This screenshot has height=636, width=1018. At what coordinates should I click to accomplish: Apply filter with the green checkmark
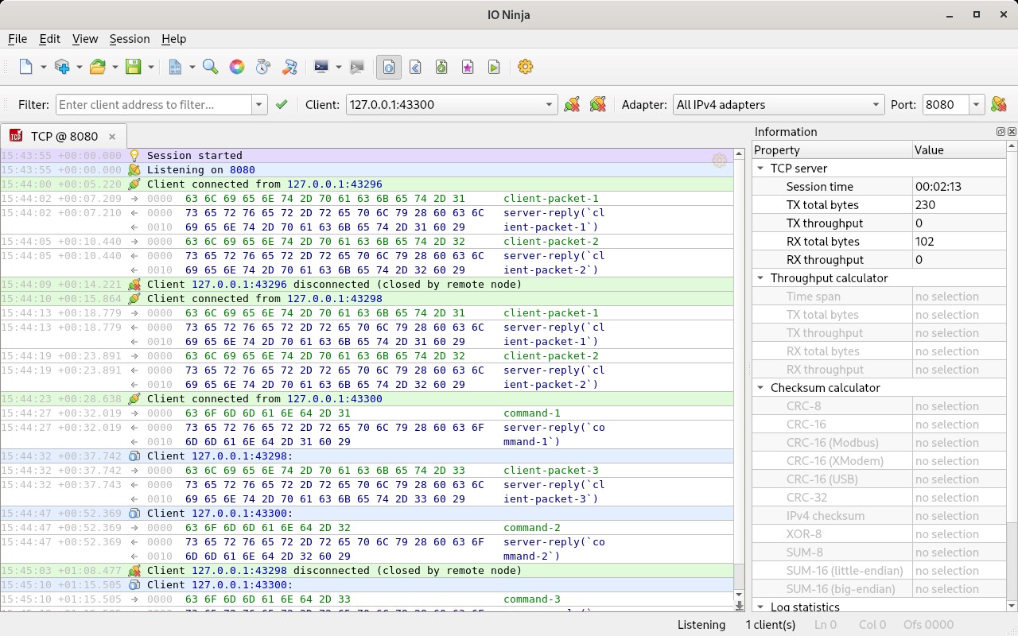pos(281,104)
